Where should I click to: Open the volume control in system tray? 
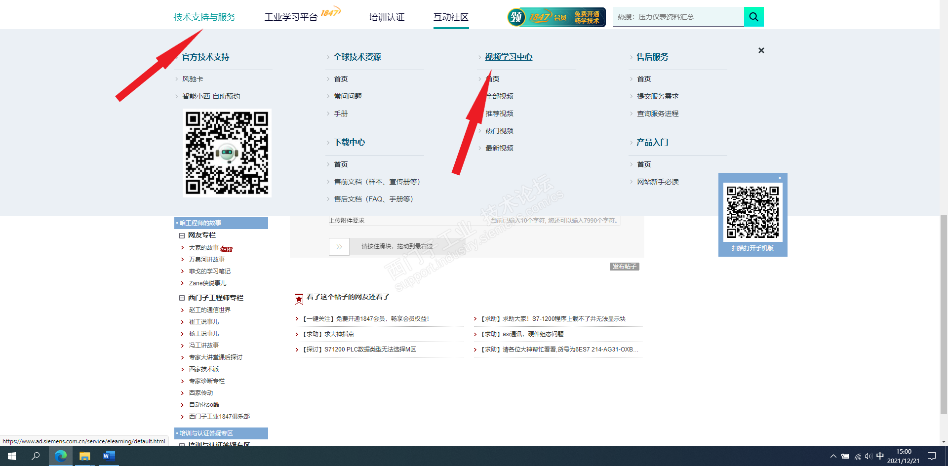869,456
